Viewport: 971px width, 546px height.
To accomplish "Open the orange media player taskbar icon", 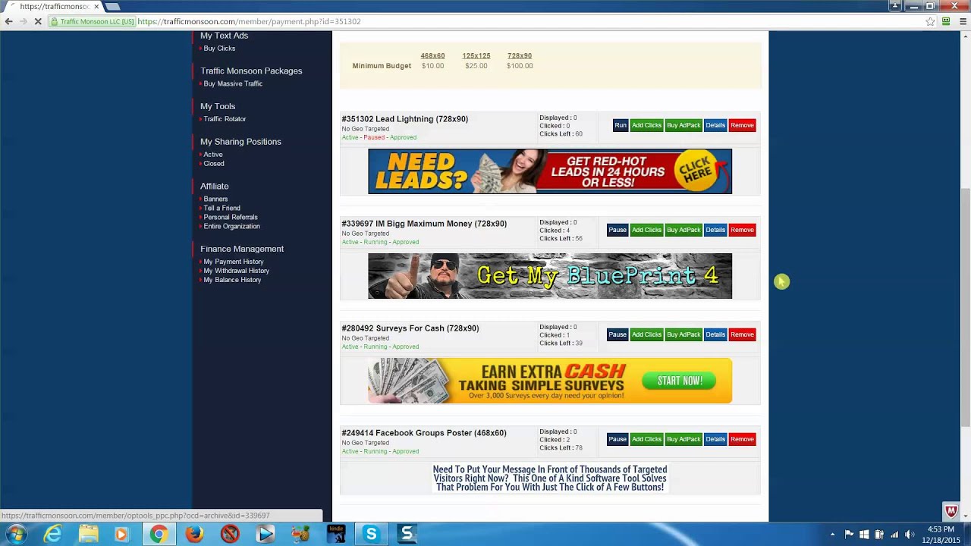I will tap(121, 535).
